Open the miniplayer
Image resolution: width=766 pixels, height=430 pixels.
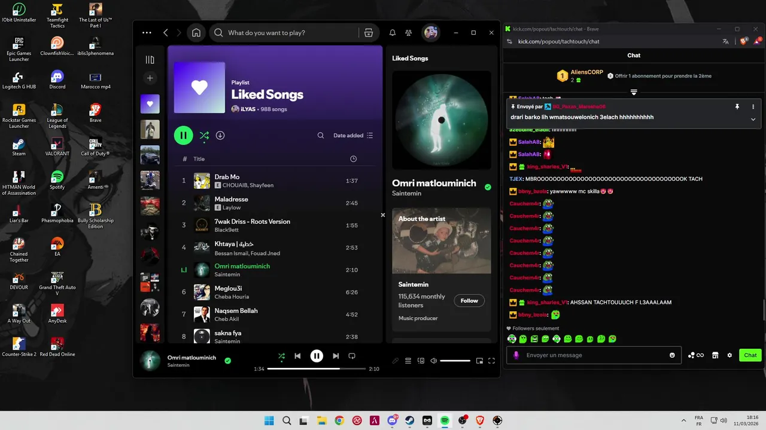point(479,361)
